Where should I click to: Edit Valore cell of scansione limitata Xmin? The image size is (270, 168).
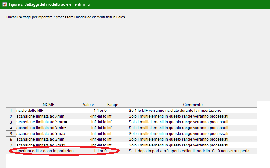[x=88, y=116]
